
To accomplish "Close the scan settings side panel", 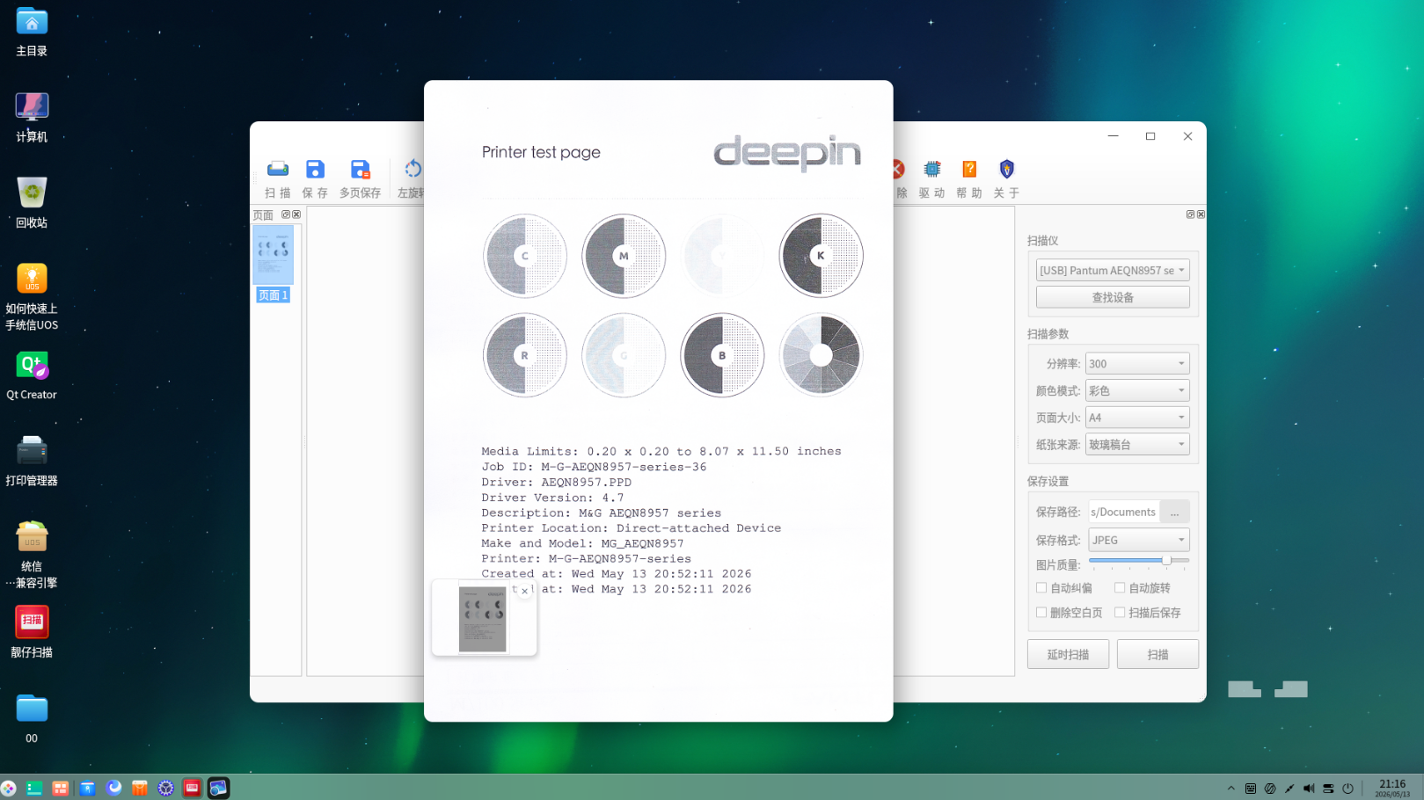I will [x=1201, y=215].
